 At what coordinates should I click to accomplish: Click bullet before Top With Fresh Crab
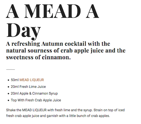[x=8, y=100]
